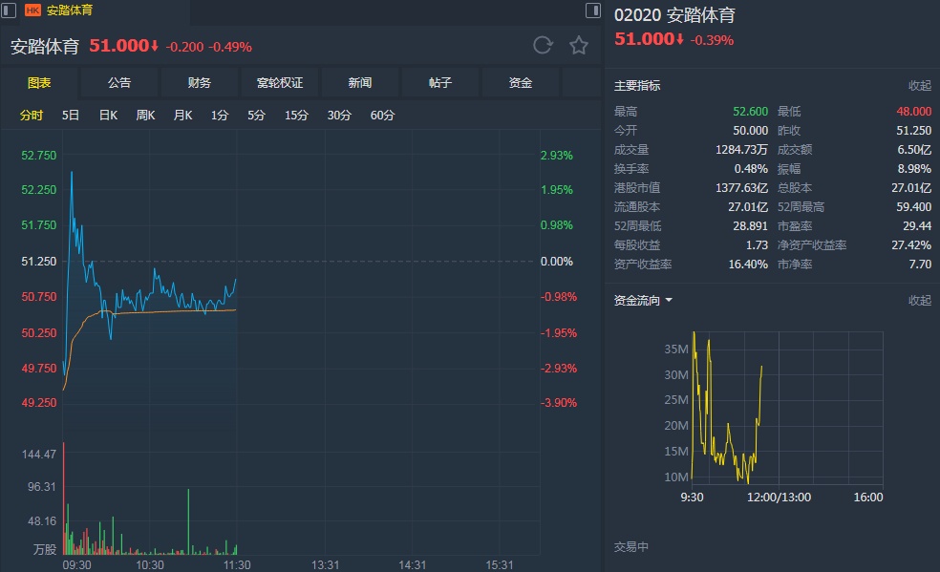
Task: Toggle the left sidebar panel icon
Action: click(x=9, y=11)
